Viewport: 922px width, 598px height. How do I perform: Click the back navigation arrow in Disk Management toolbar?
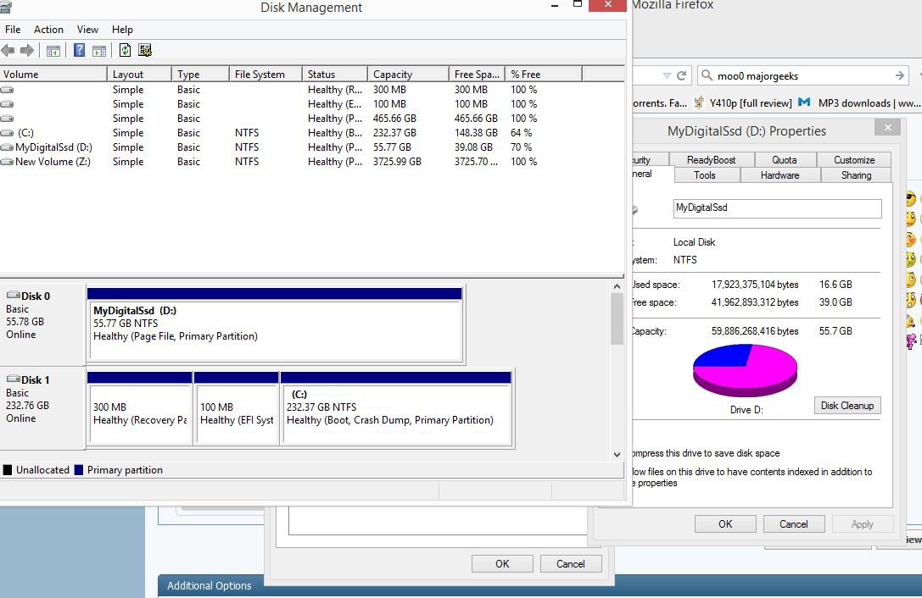tap(8, 50)
